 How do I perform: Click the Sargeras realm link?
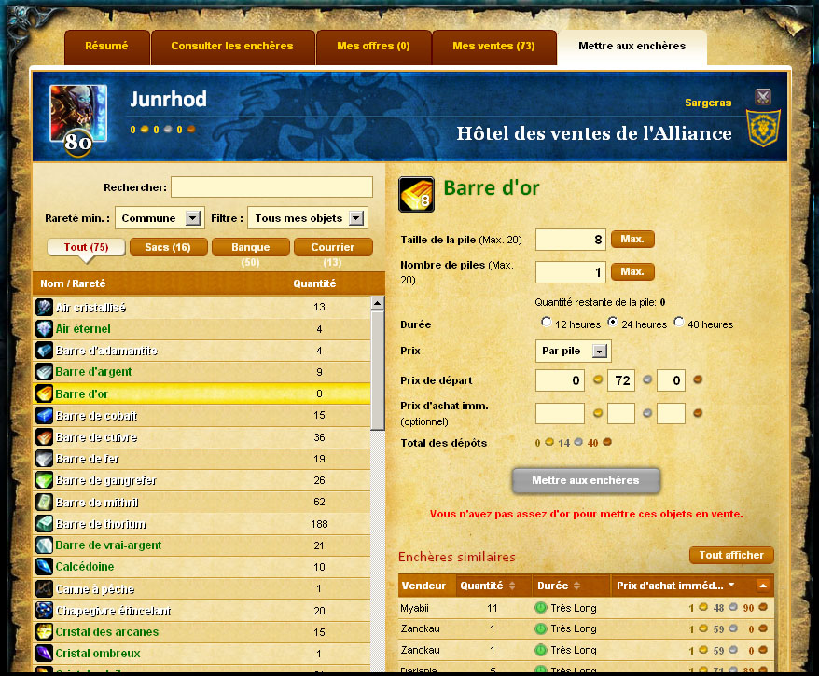708,103
